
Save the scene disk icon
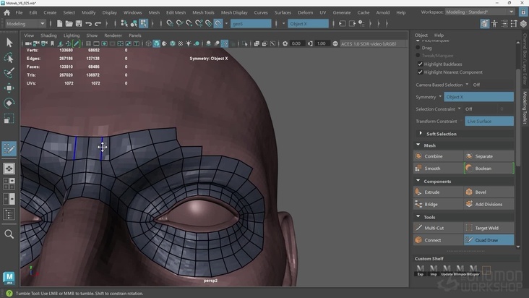click(x=79, y=24)
